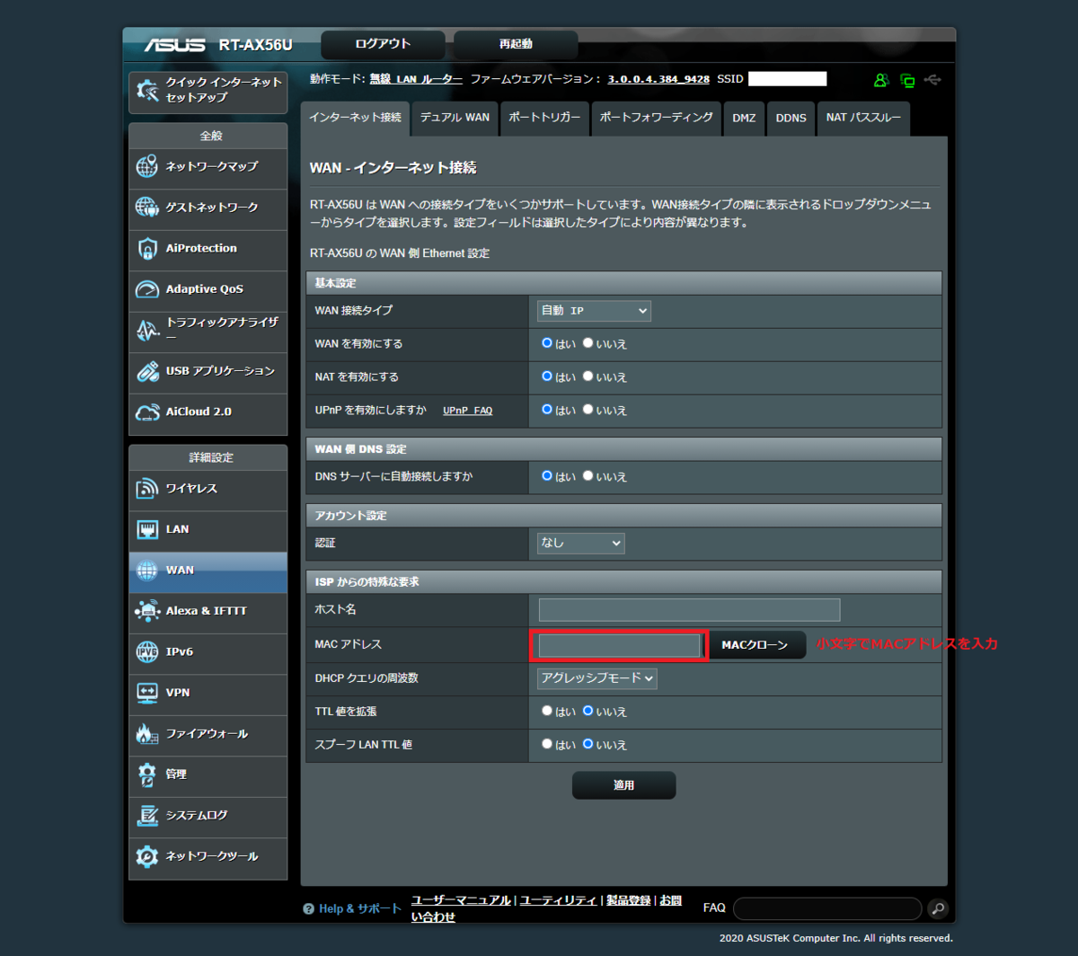1078x956 pixels.
Task: Select はい for WAN を有効にする
Action: tap(546, 343)
